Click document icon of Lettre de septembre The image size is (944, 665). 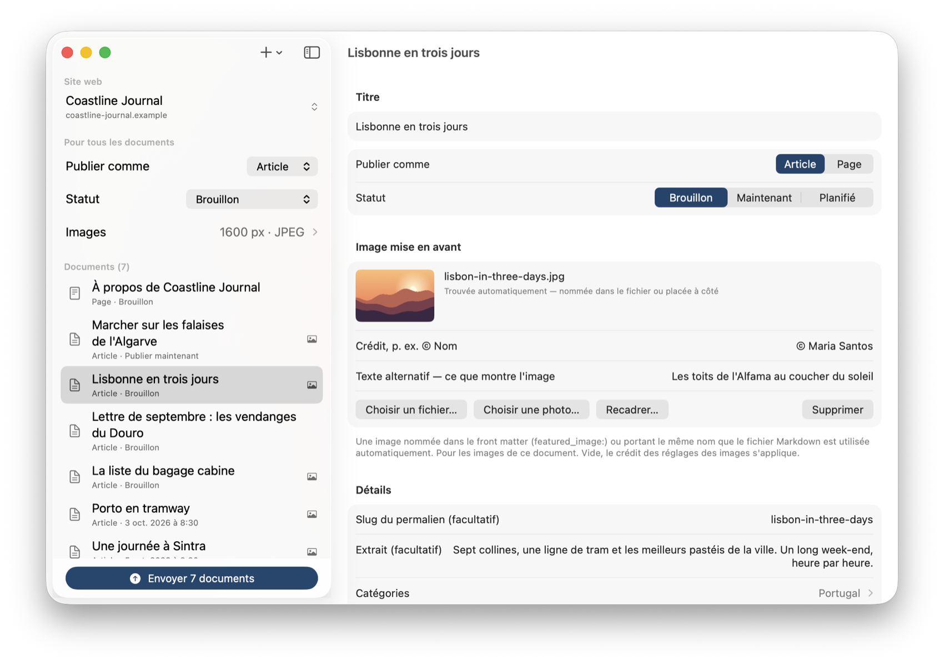(x=75, y=431)
